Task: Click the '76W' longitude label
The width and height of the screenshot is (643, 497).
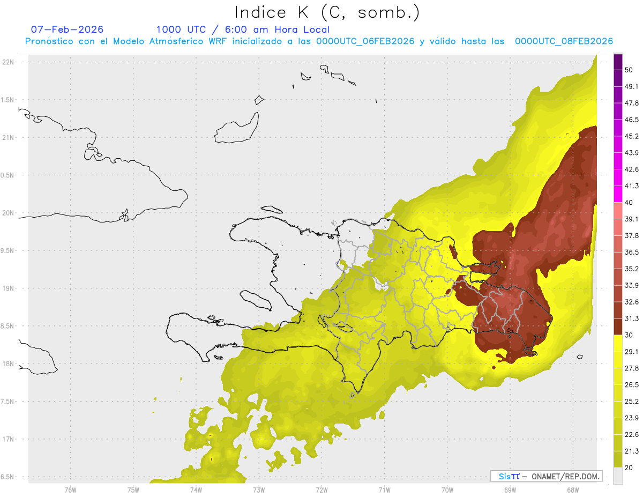Action: click(70, 490)
